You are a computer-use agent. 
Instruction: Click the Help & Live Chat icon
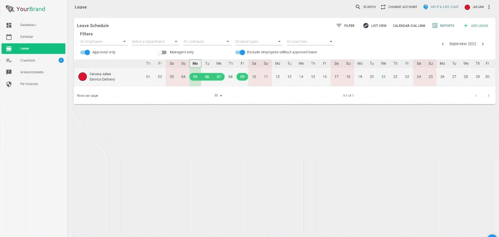click(x=426, y=7)
